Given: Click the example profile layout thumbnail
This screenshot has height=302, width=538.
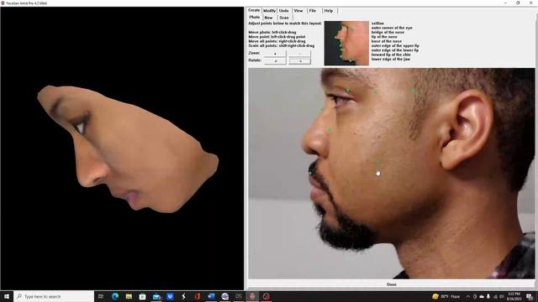Looking at the screenshot, I should tap(346, 43).
